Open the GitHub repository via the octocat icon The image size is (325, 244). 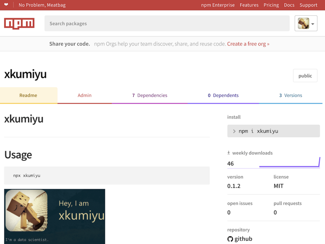click(x=230, y=239)
